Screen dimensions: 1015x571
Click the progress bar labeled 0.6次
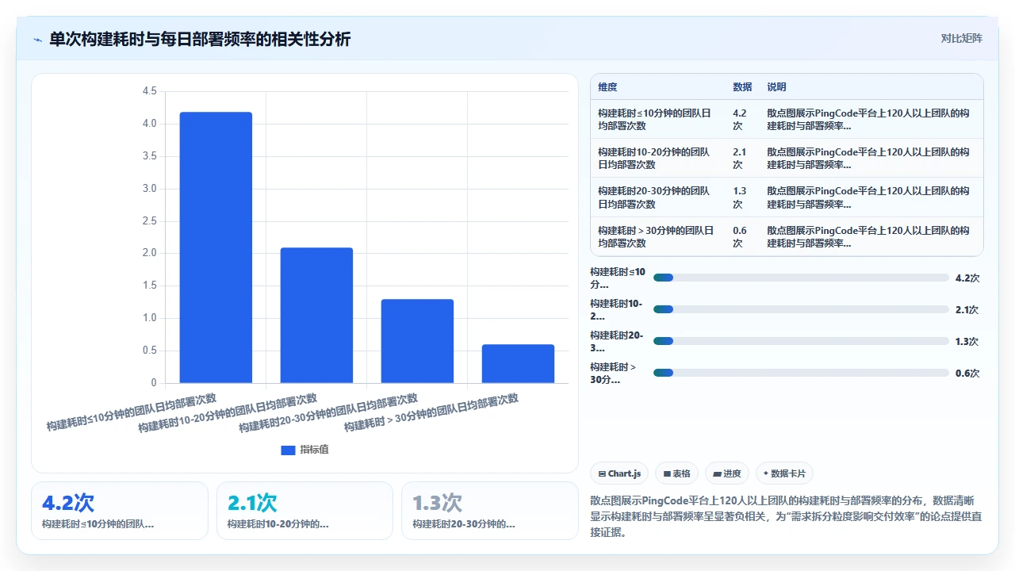pyautogui.click(x=801, y=373)
